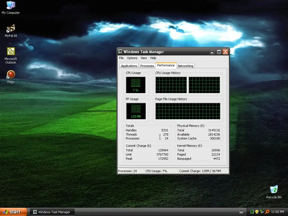Click the orange magnifier tray icon
Image resolution: width=288 pixels, height=216 pixels.
(267, 212)
